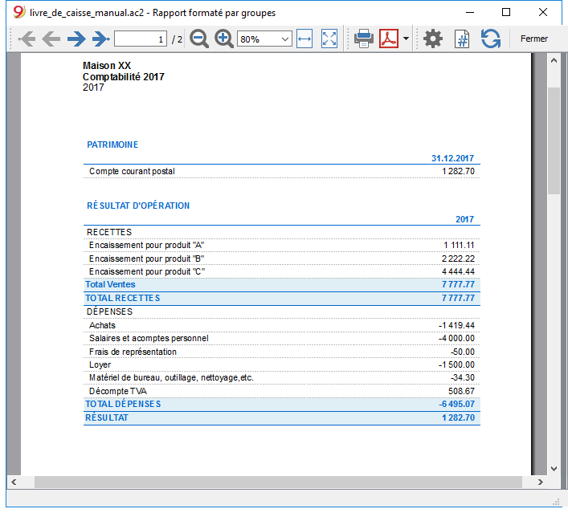Click the TOTAL DÉPENSES label
568x513 pixels.
click(123, 404)
